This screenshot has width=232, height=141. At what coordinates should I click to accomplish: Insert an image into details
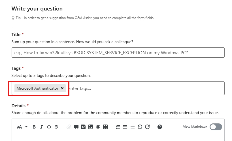[x=91, y=127]
